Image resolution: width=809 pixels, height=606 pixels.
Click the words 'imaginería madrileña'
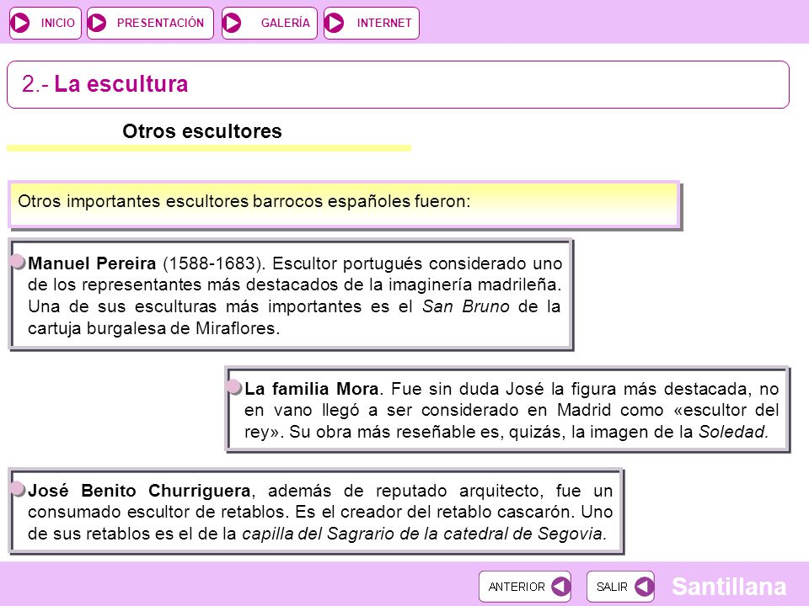coord(473,284)
